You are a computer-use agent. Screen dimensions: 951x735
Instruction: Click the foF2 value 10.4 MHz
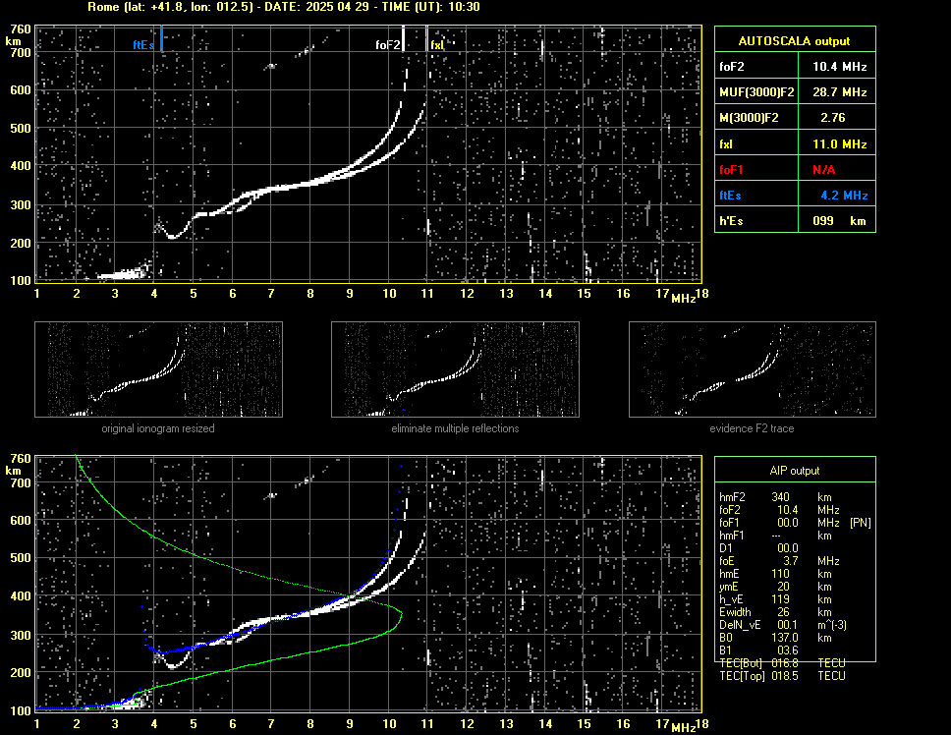839,67
